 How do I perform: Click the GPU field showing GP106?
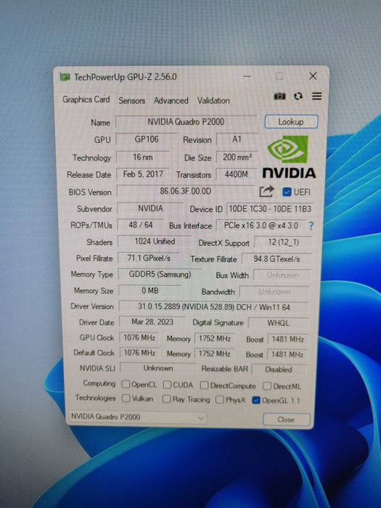tap(147, 139)
